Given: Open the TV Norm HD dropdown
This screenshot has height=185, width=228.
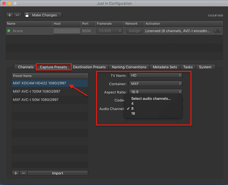Looking at the screenshot, I should [x=156, y=75].
